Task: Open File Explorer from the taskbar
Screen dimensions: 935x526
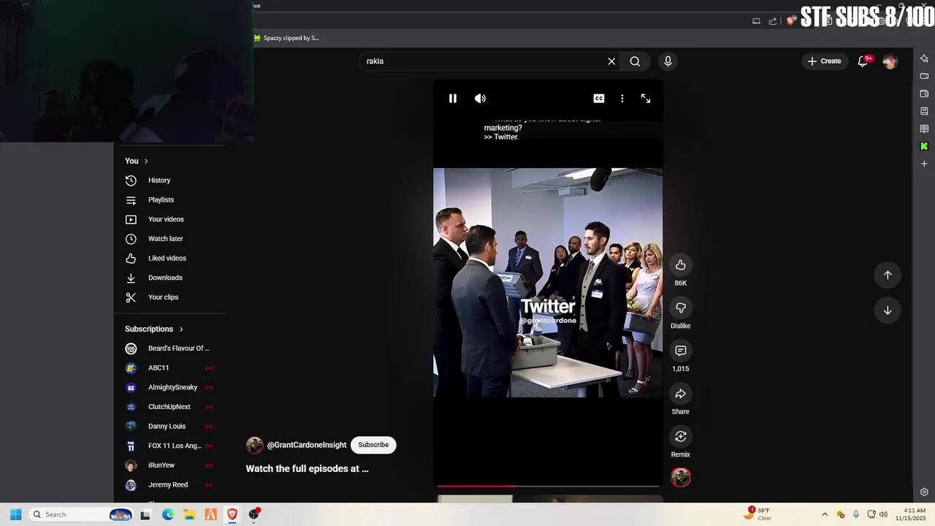Action: tap(189, 514)
